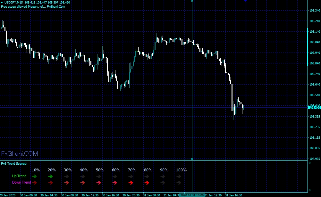Click the Down Trend arrow under 60%
This screenshot has height=197, width=321.
click(x=114, y=183)
